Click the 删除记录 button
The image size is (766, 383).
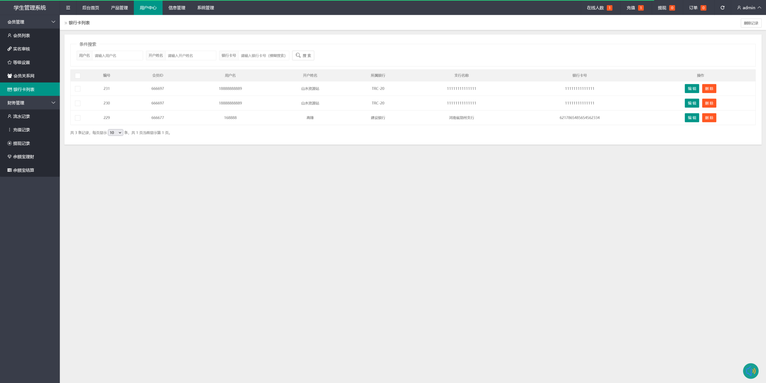coord(751,23)
